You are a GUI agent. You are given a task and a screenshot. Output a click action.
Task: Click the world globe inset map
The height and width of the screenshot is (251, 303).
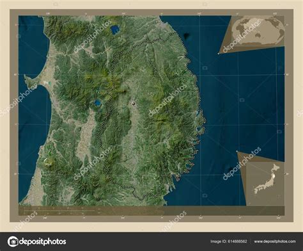pyautogui.click(x=258, y=30)
